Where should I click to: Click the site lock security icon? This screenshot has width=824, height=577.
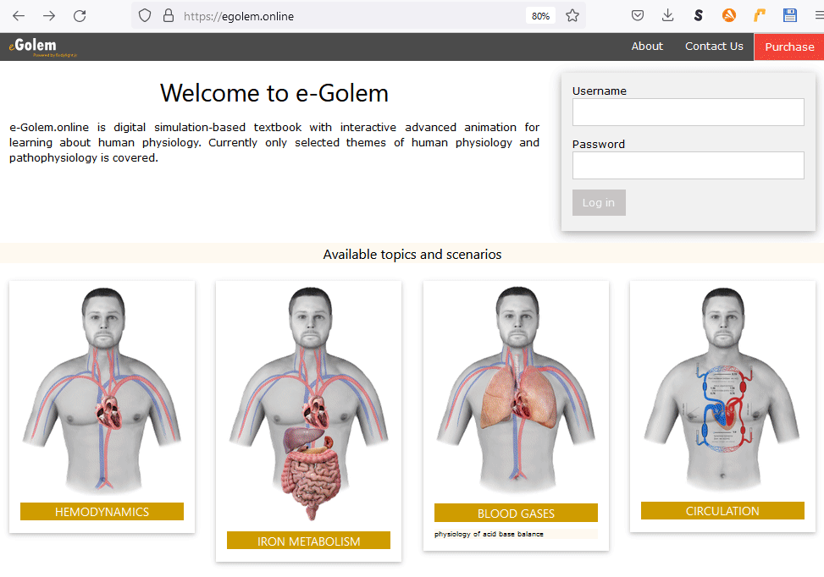tap(168, 15)
